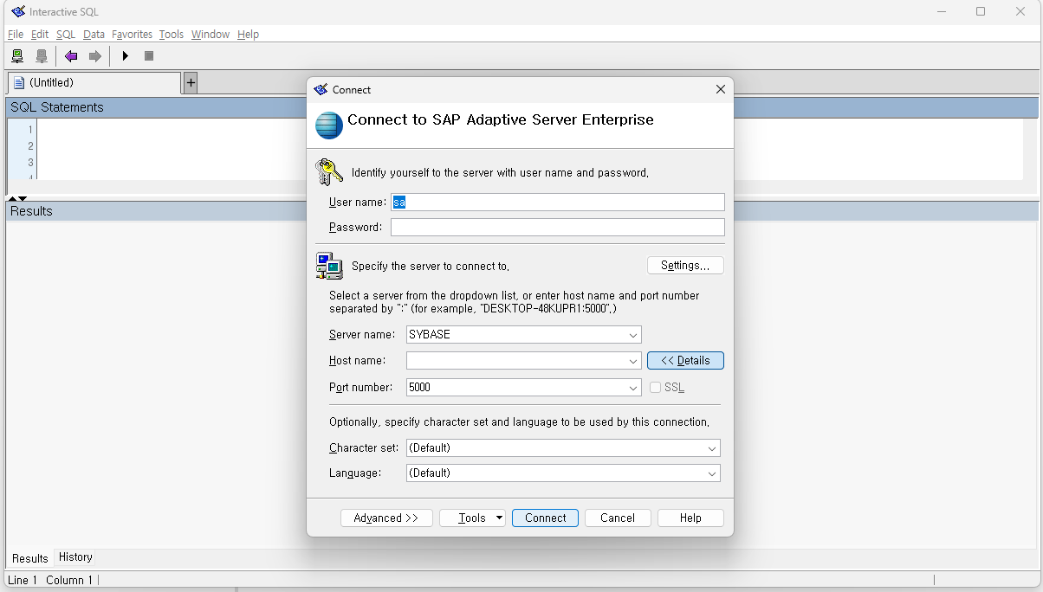Switch to the History tab
The height and width of the screenshot is (592, 1043).
pos(75,557)
